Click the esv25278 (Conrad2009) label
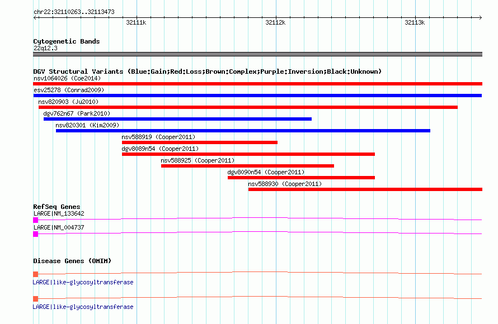This screenshot has width=498, height=324. 69,90
